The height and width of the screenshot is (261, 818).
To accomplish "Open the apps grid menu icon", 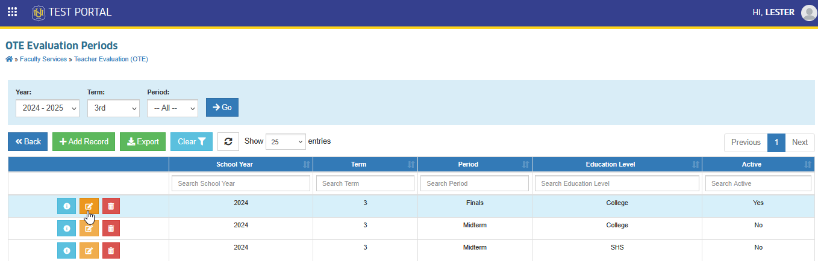I will (x=12, y=12).
